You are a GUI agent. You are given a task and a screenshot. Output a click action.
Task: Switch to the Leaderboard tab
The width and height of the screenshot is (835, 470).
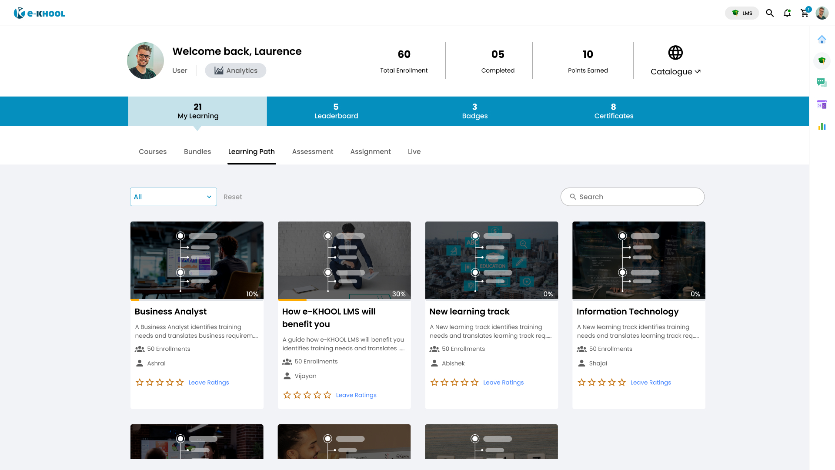tap(336, 111)
